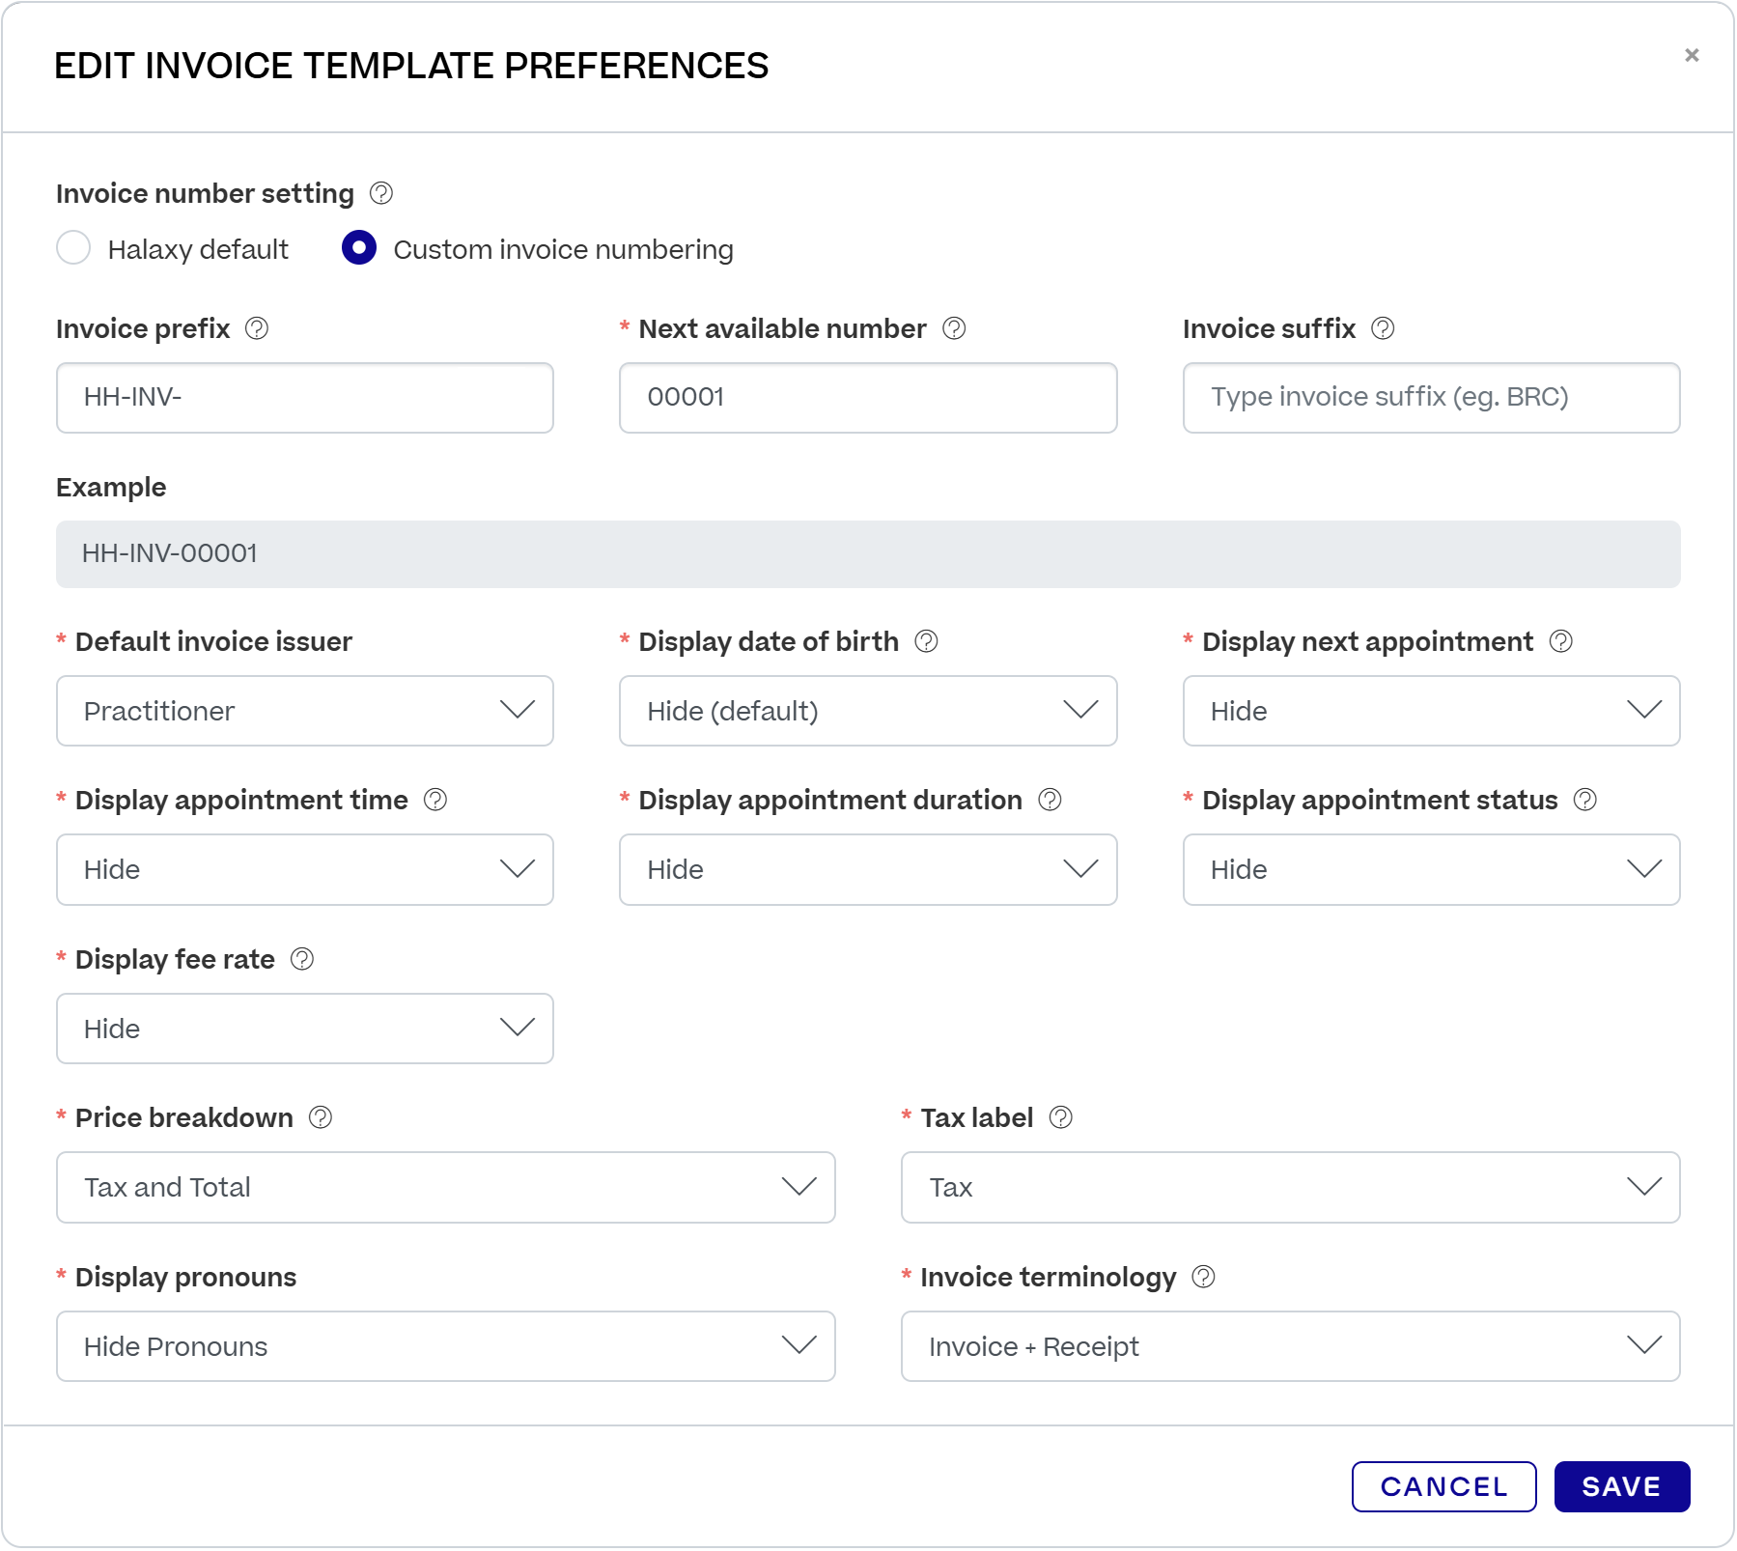Screen dimensions: 1737x1551
Task: Open the Next available number help tooltip
Action: point(954,329)
